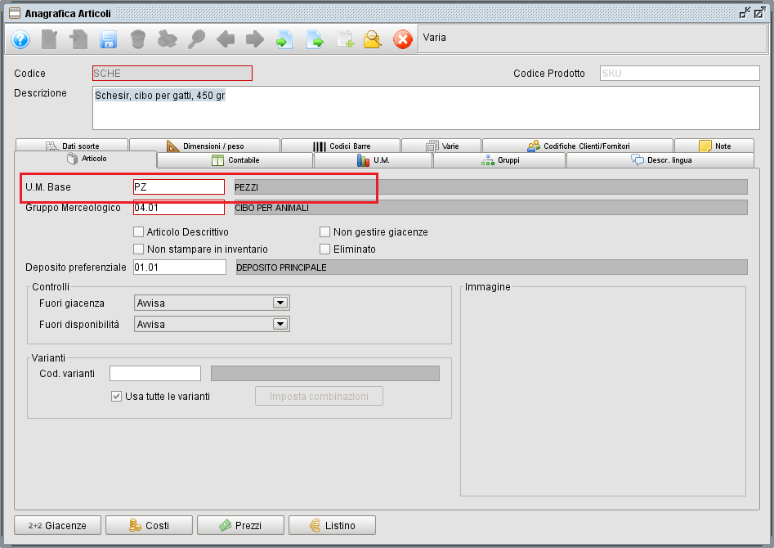Click the trash delete icon in toolbar
774x548 pixels.
point(138,38)
